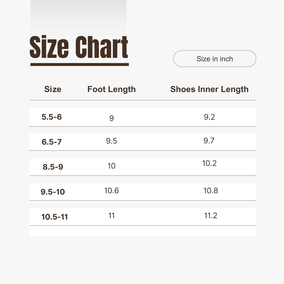Click the 10.2 shoes inner length value

(x=209, y=163)
